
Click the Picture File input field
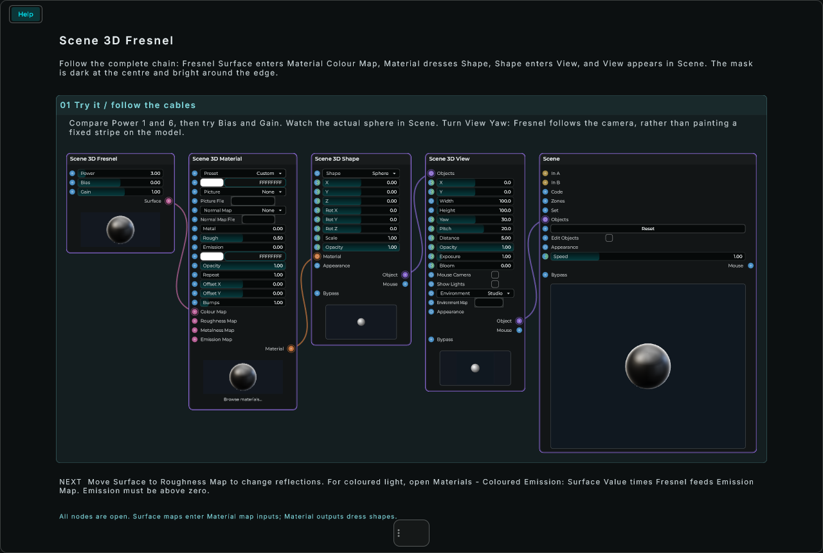pos(253,201)
